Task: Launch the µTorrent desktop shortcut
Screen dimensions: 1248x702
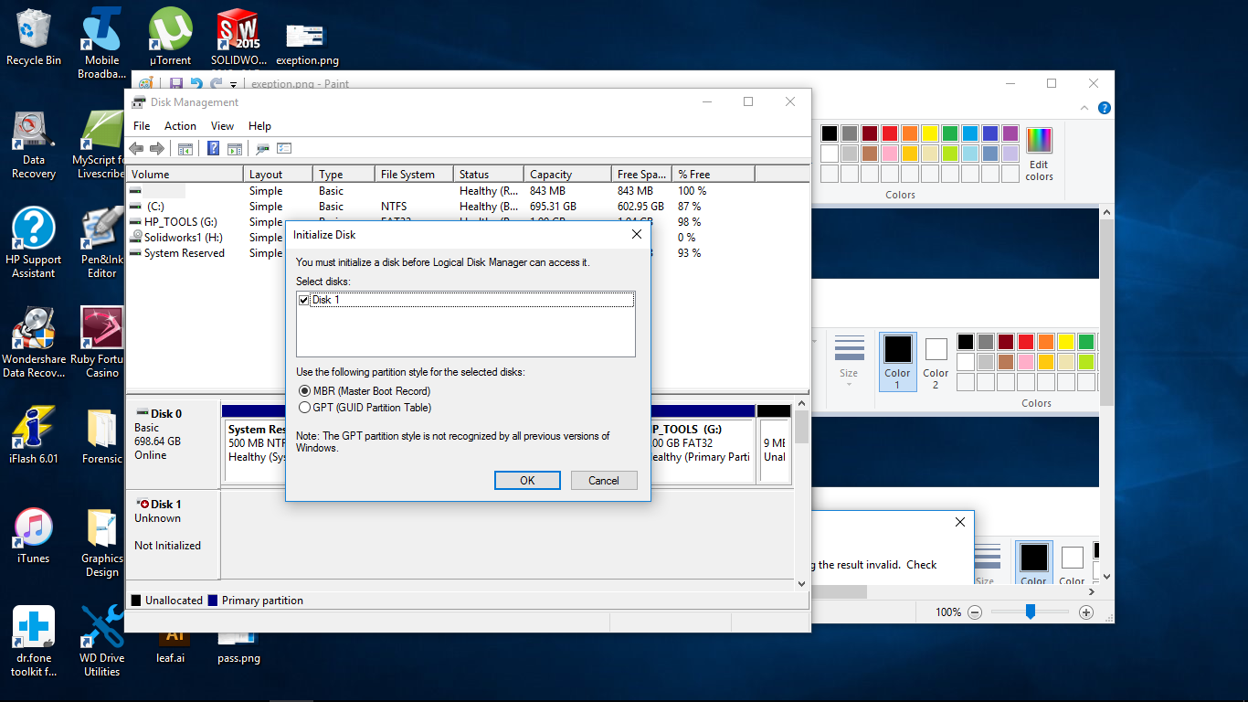Action: tap(170, 37)
